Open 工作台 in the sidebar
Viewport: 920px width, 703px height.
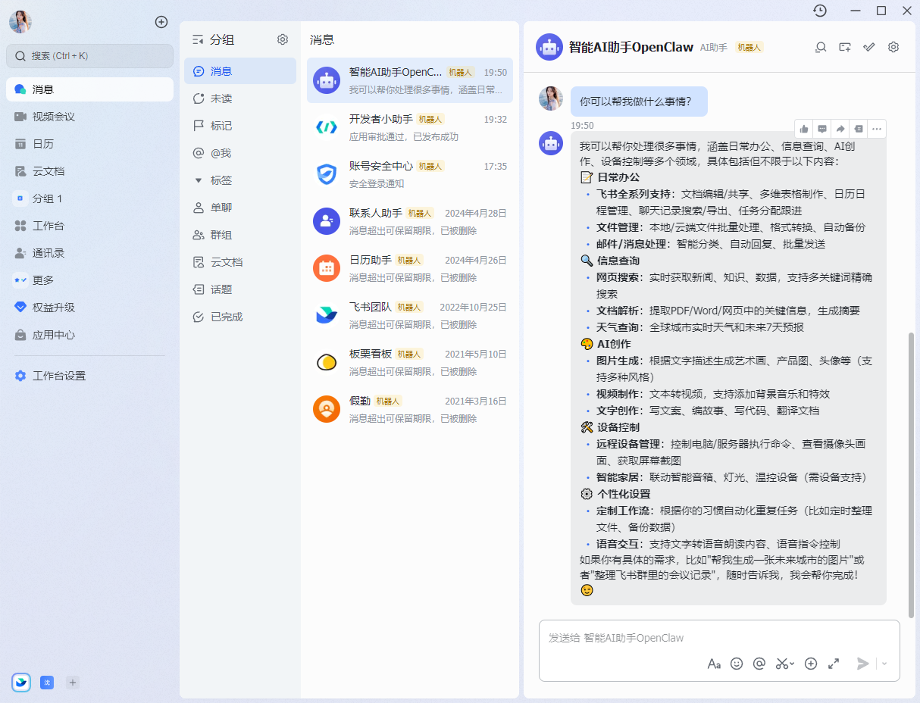(x=89, y=226)
